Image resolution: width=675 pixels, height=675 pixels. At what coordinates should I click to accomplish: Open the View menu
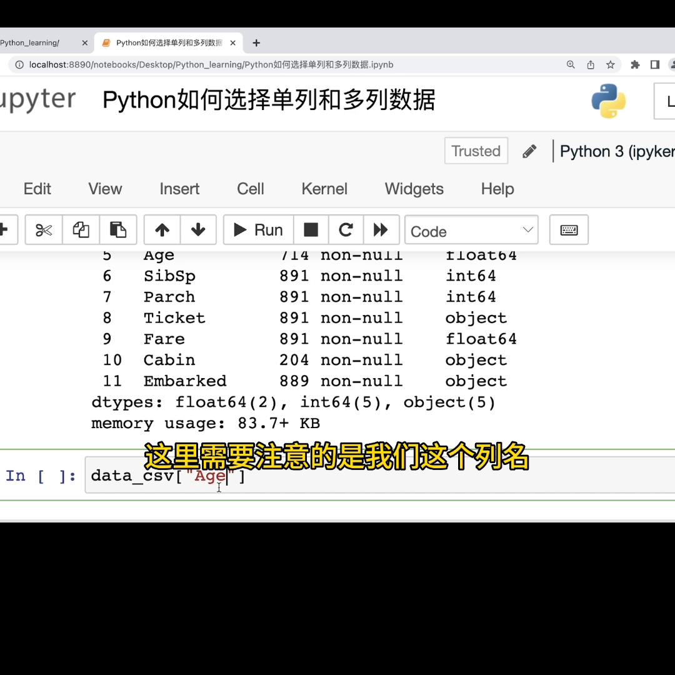[105, 189]
